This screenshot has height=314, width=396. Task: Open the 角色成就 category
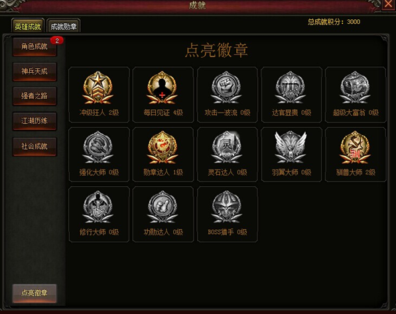34,46
